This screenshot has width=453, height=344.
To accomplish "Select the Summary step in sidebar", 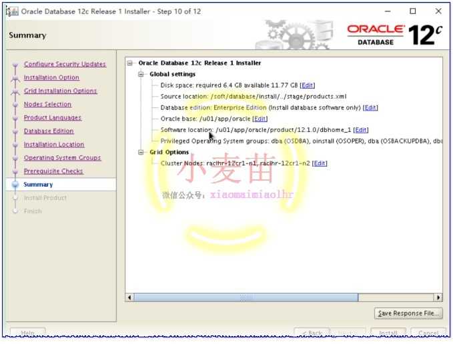I will point(38,185).
